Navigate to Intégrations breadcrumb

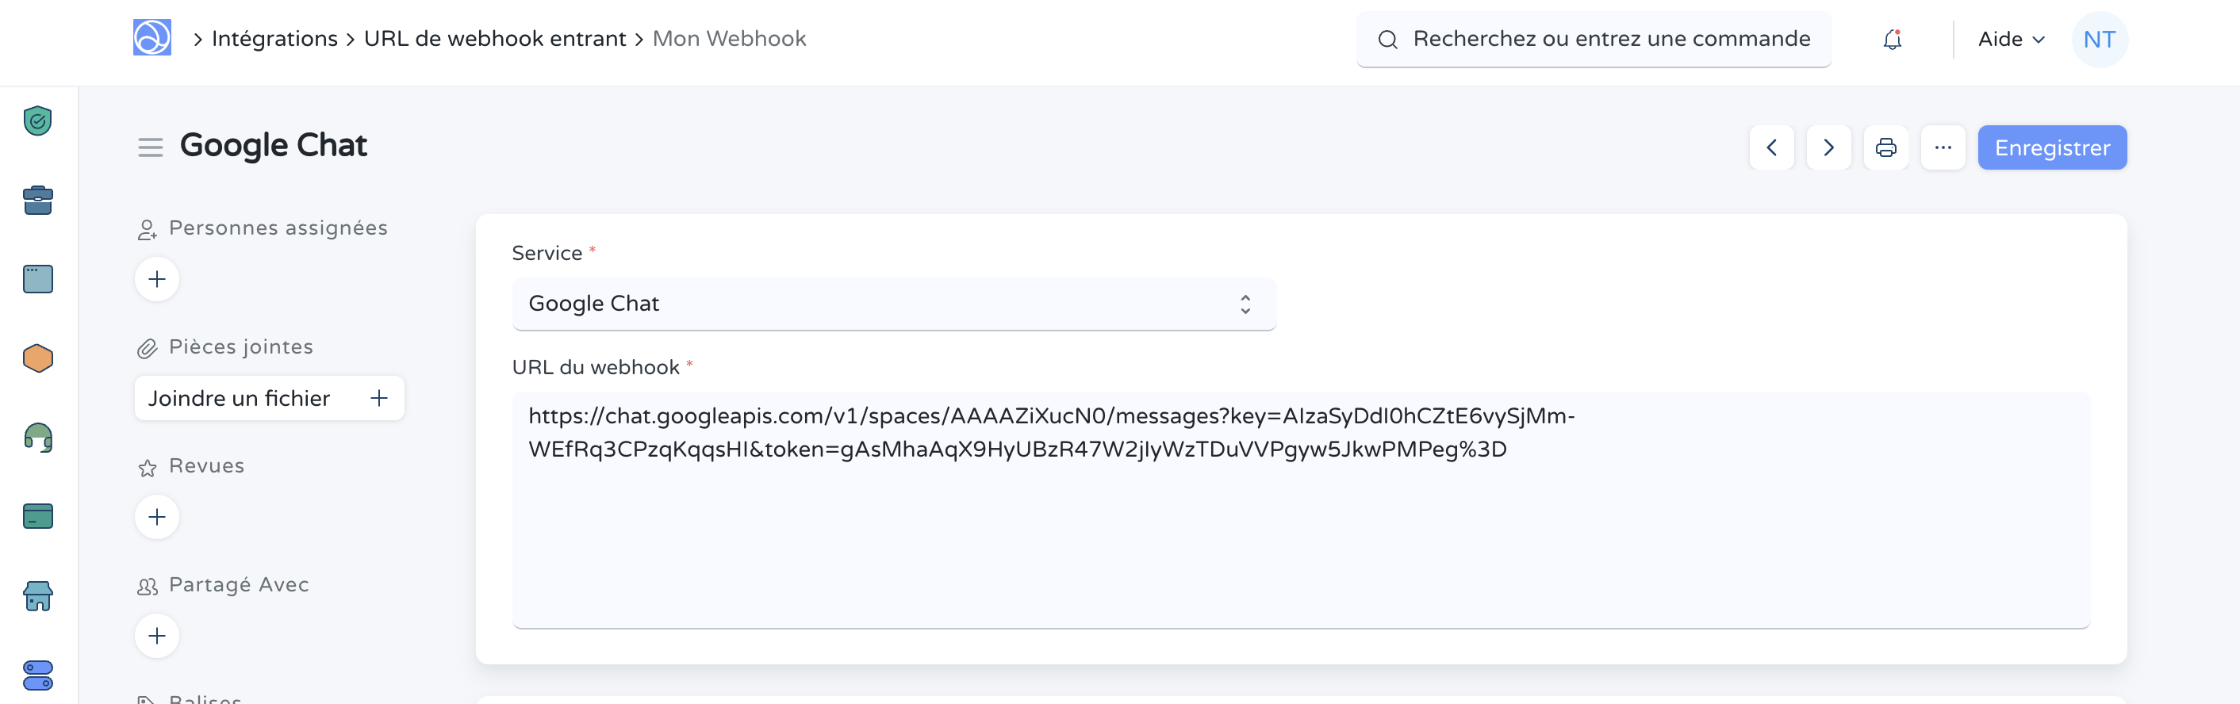tap(274, 39)
